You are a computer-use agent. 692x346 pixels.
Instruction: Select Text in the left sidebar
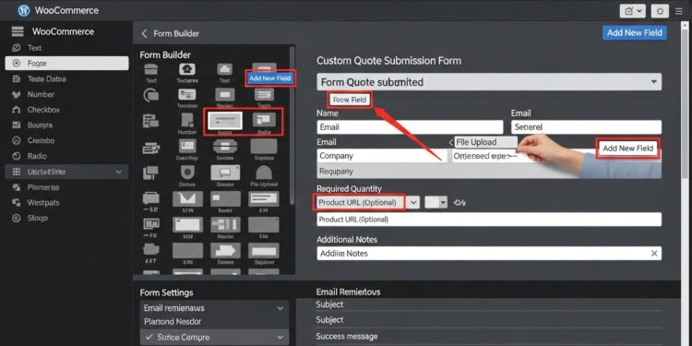34,48
